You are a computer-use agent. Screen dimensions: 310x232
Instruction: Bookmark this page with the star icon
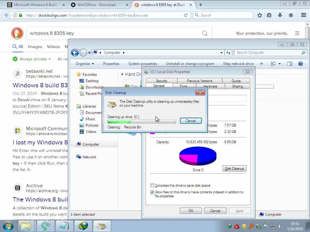[259, 15]
